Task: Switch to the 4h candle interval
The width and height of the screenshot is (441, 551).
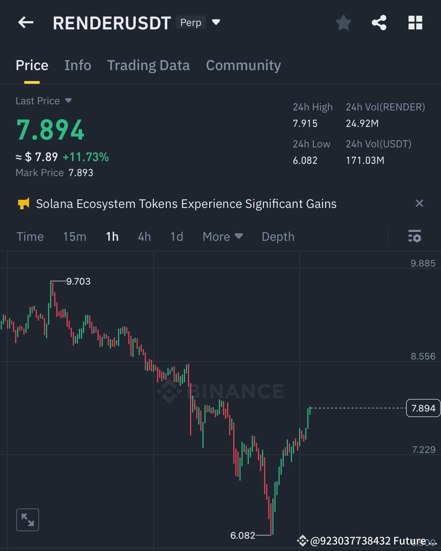Action: coord(144,236)
